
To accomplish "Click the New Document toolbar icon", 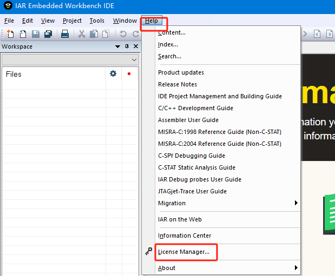I will tap(10, 34).
